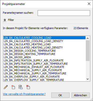The width and height of the screenshot is (93, 101).
Task: Select LIN_BA_OVERFLOW_SUPPLY_AIR_FLOWRATE entry
Action: click(x=44, y=77)
